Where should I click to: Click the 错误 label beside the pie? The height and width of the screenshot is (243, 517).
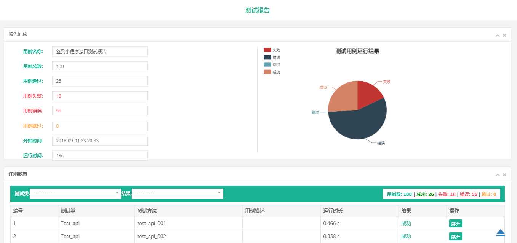381,143
